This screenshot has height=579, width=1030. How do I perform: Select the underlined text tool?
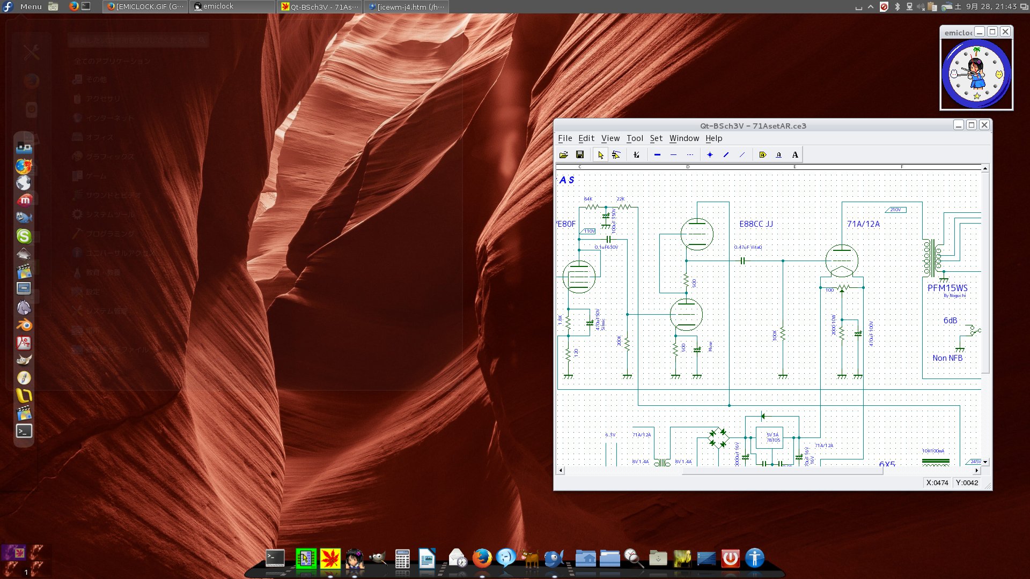tap(779, 155)
